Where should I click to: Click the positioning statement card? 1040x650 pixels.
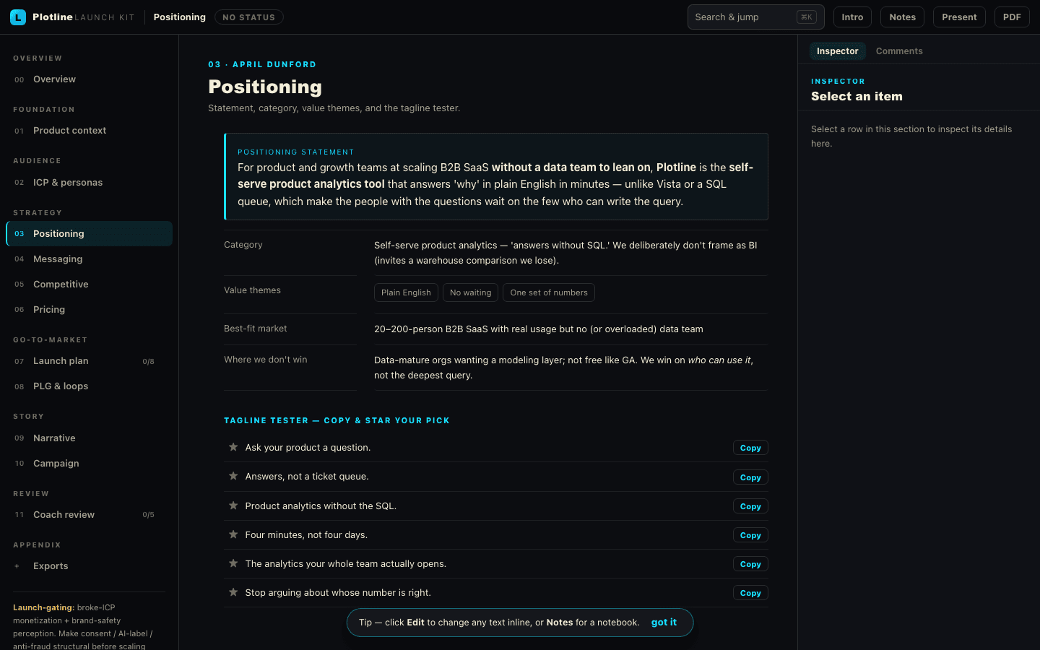(495, 176)
